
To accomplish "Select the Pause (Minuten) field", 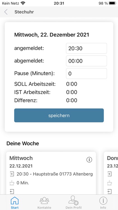I will pos(86,74).
